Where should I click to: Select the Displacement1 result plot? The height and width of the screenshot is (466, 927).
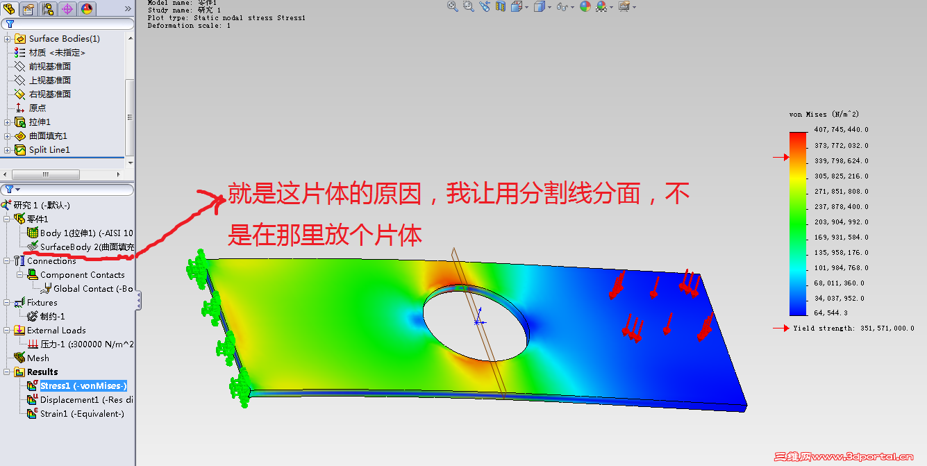(x=80, y=400)
